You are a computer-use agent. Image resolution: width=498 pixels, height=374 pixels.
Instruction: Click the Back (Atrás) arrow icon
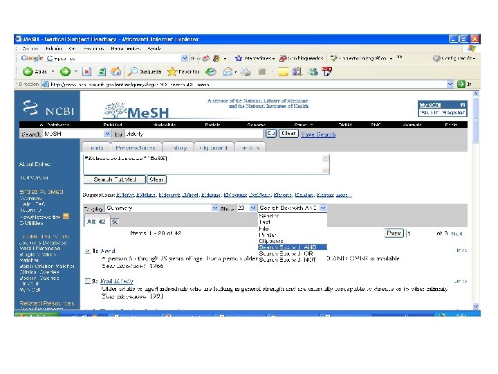tap(28, 72)
